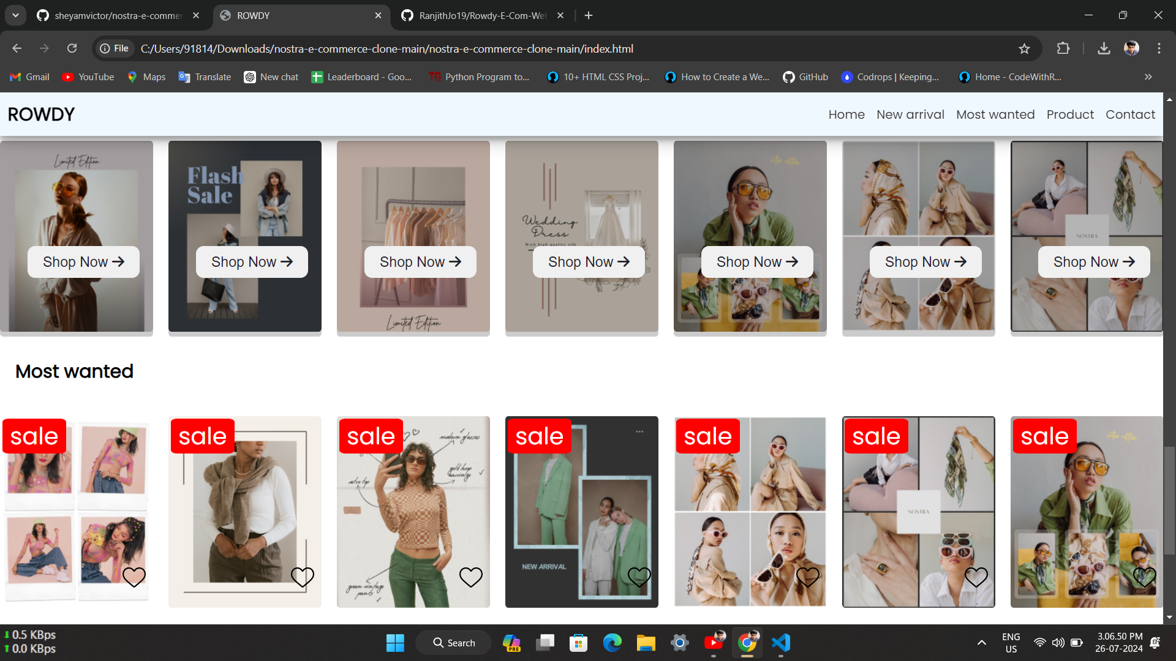The width and height of the screenshot is (1176, 661).
Task: Select the Contact navigation item
Action: click(x=1131, y=114)
